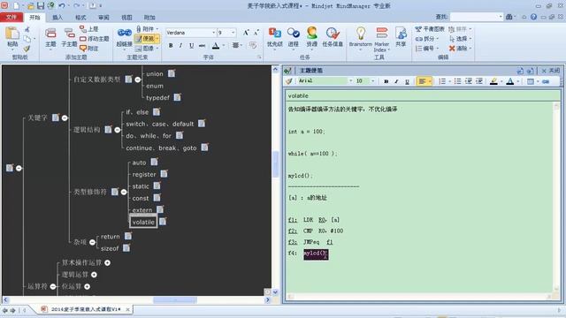Switch to the 插入 (Insert) ribbon tab
The image size is (566, 318).
pos(57,18)
